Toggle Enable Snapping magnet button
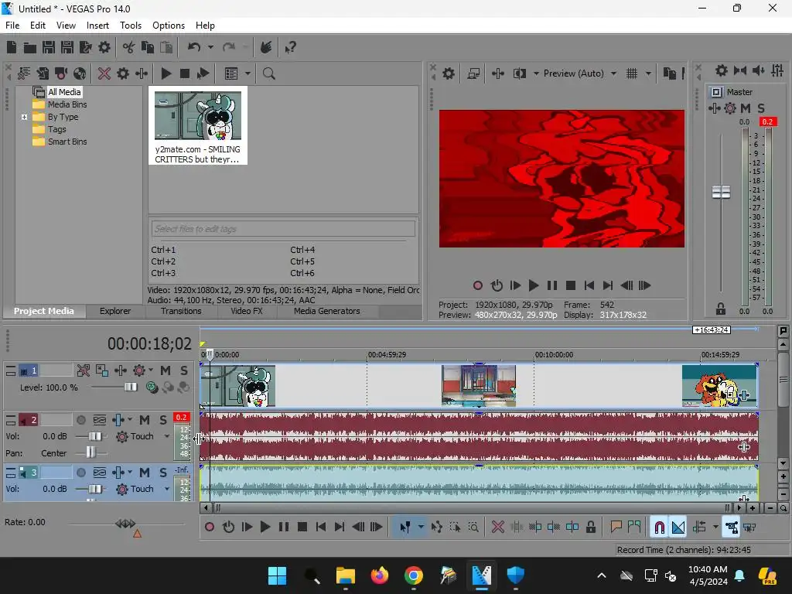The width and height of the screenshot is (792, 594). coord(659,527)
